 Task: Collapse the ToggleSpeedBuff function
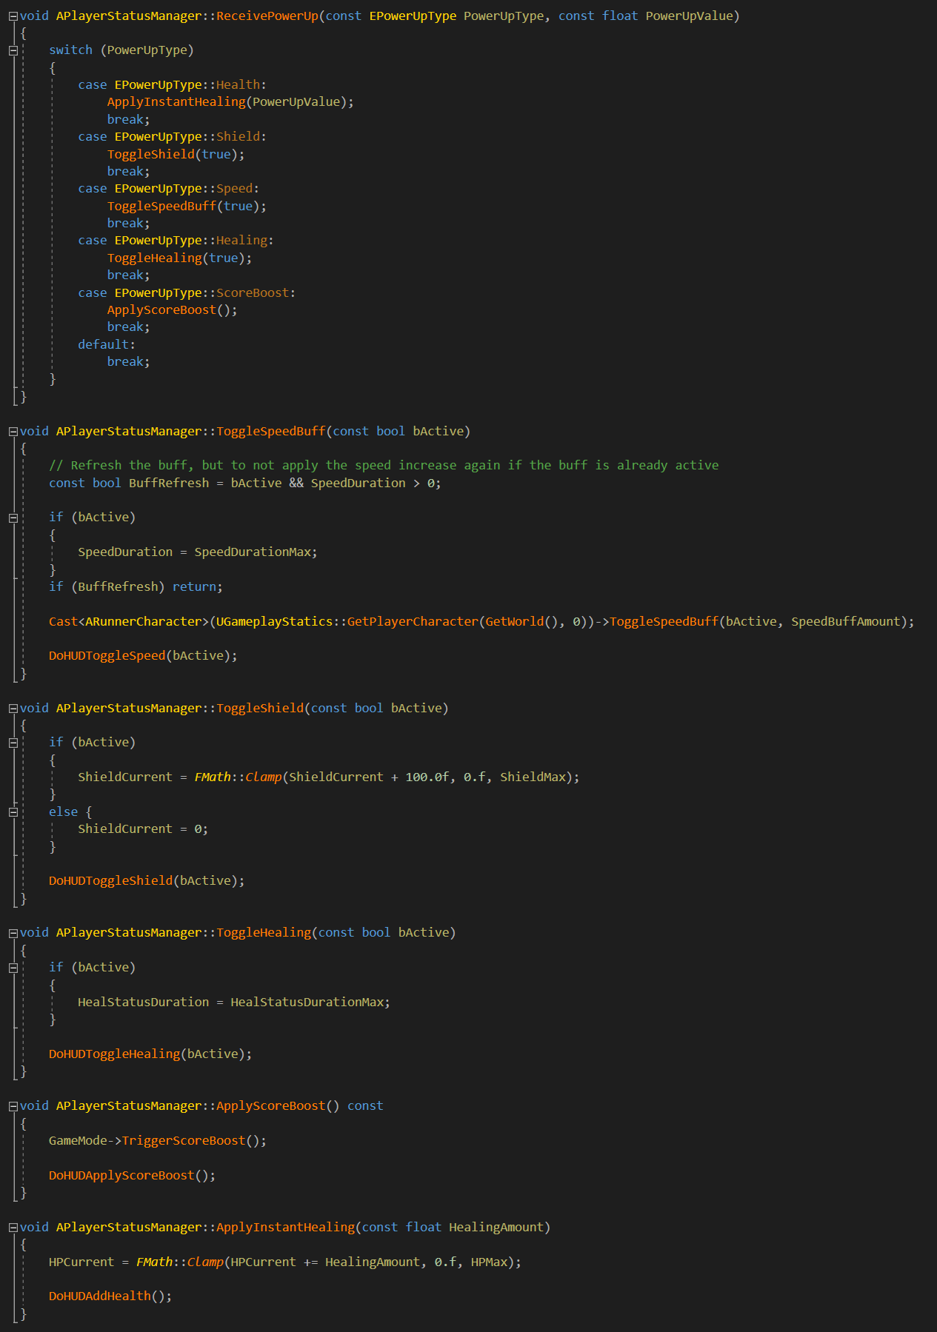point(13,432)
